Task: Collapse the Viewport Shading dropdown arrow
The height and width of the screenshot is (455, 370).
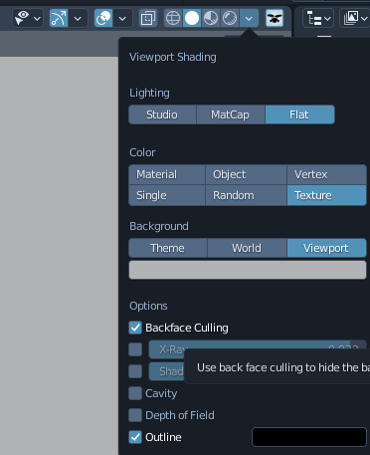Action: (x=249, y=18)
